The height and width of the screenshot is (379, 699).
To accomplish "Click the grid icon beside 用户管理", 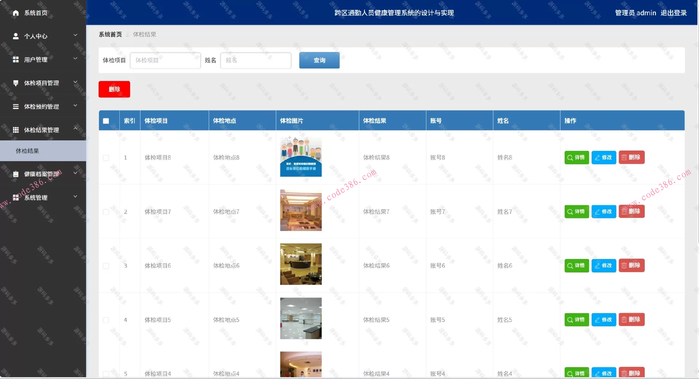I will pos(15,59).
